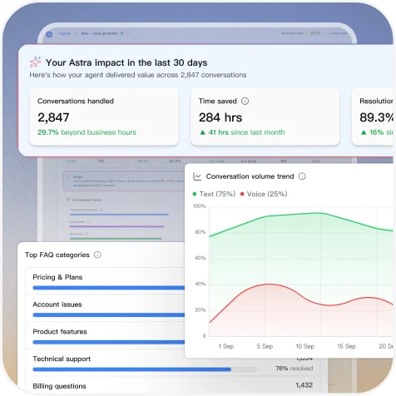
Task: Toggle the Voice (25%) legend series
Action: point(264,194)
